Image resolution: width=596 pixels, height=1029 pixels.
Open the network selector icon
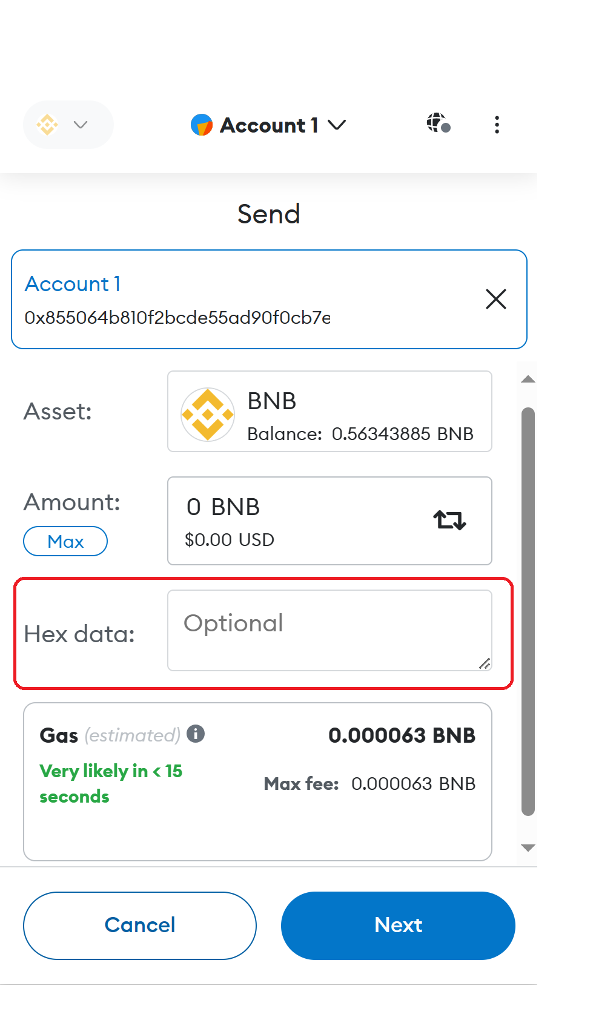click(47, 125)
